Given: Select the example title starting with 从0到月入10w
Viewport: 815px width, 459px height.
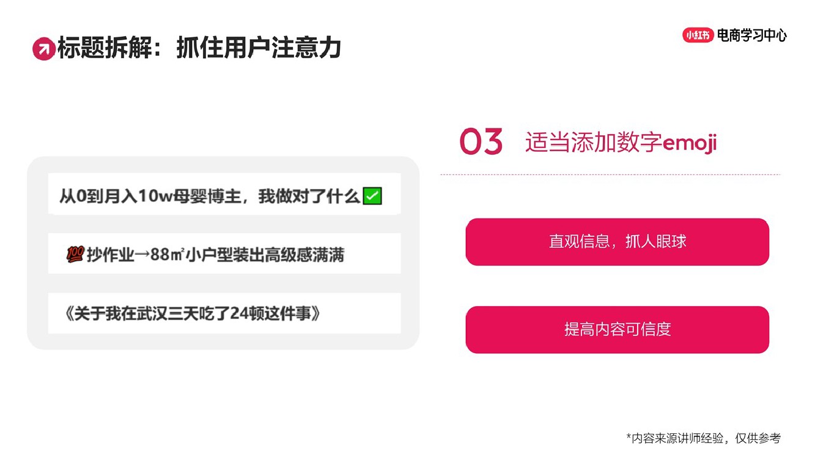Looking at the screenshot, I should pyautogui.click(x=210, y=196).
